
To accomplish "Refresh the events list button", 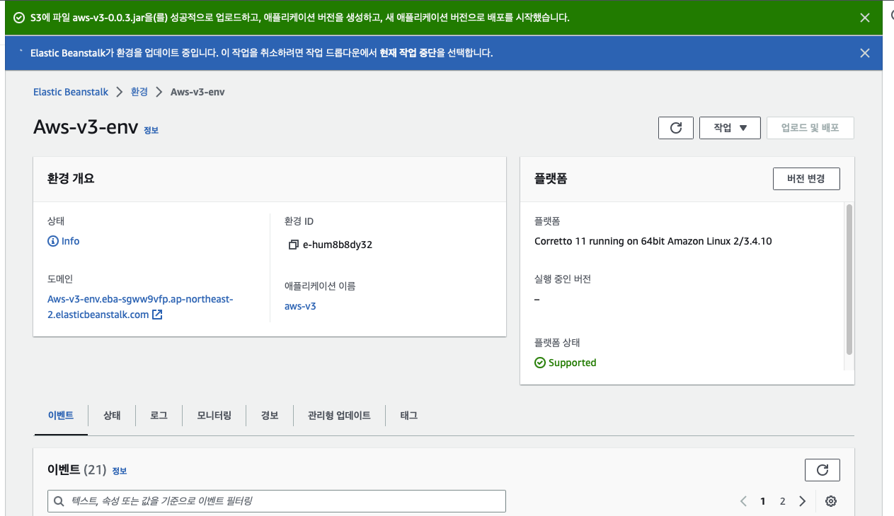I will [823, 470].
